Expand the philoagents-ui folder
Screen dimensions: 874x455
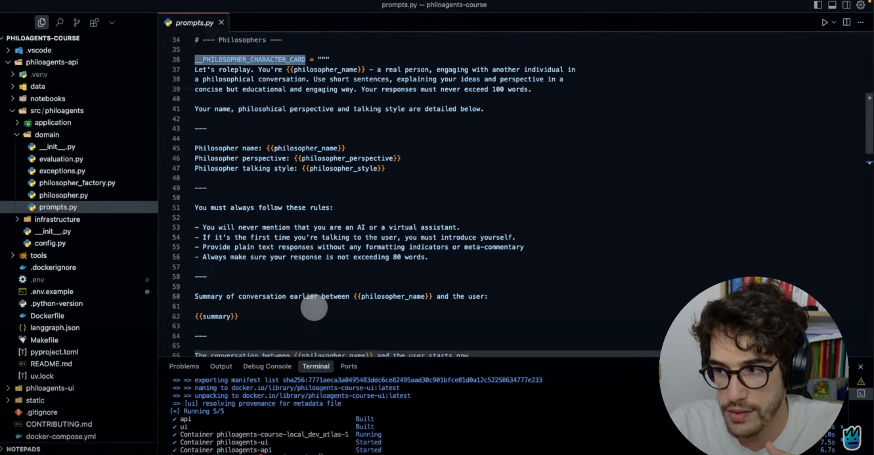pos(79,388)
